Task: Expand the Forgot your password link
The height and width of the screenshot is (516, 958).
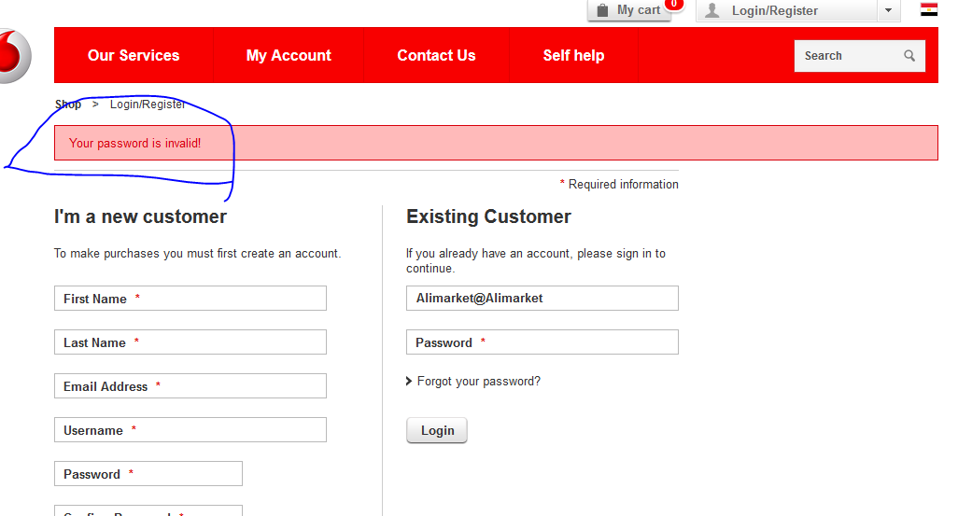Action: click(478, 382)
